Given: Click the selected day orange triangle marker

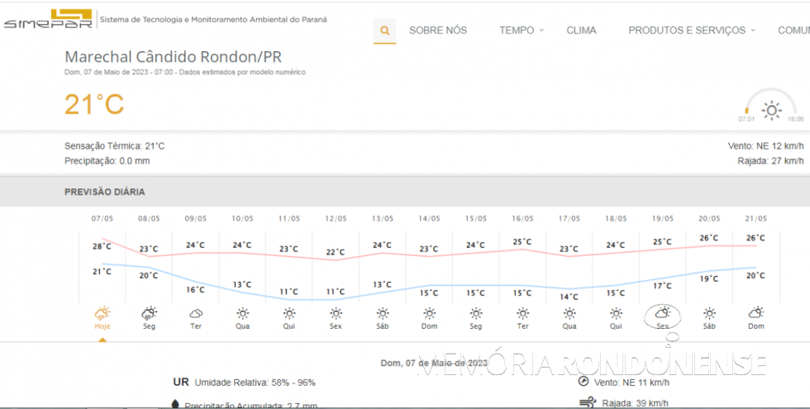Looking at the screenshot, I should 102,340.
